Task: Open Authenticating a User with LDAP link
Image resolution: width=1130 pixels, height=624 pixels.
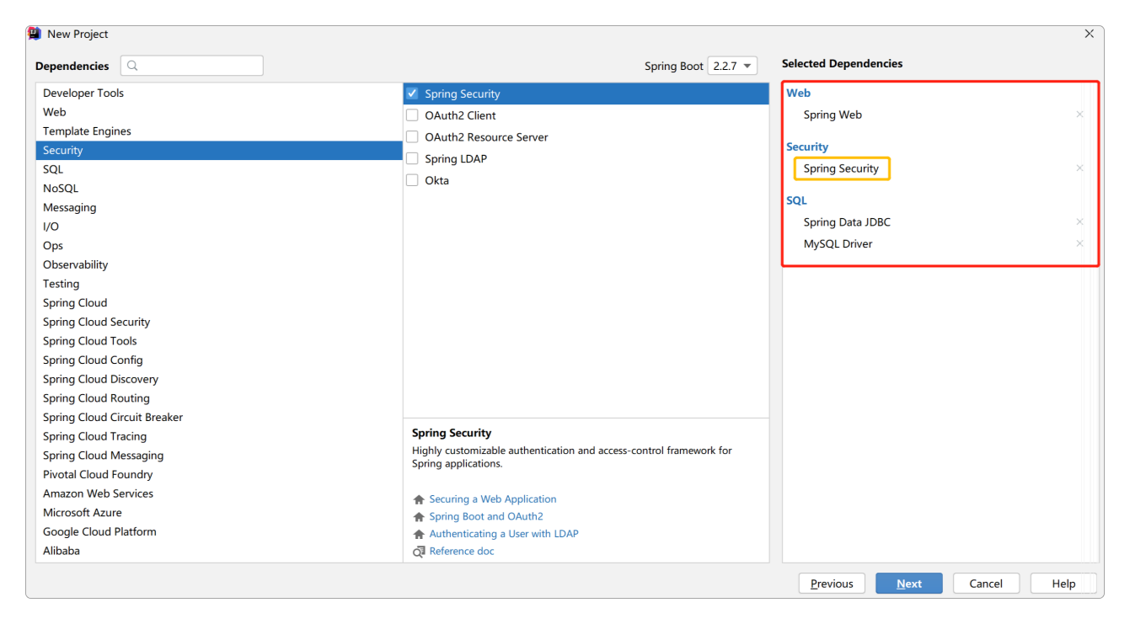Action: click(504, 534)
